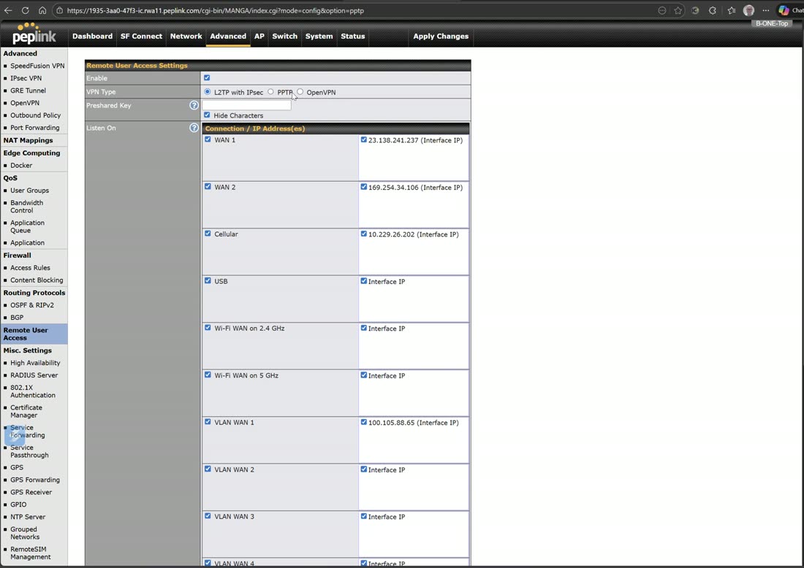804x568 pixels.
Task: Reload the page with refresh icon
Action: [x=25, y=10]
